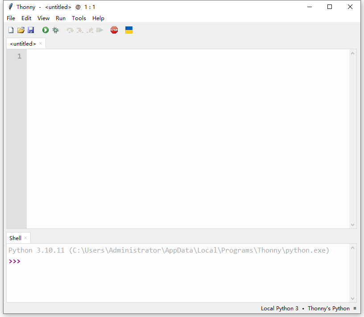
Task: Close the Shell tab
Action: click(25, 238)
